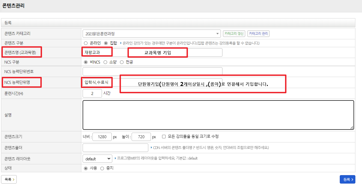The image size is (362, 192).
Task: Click the 너비 width field showing 1280
Action: (x=102, y=137)
